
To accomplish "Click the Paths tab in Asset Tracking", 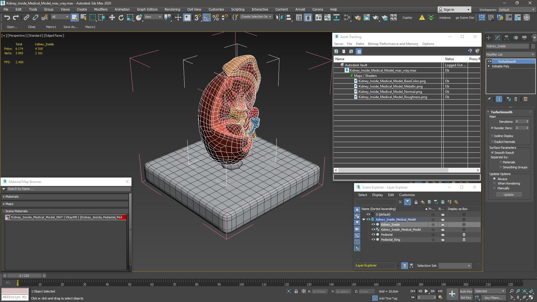I will [x=360, y=44].
